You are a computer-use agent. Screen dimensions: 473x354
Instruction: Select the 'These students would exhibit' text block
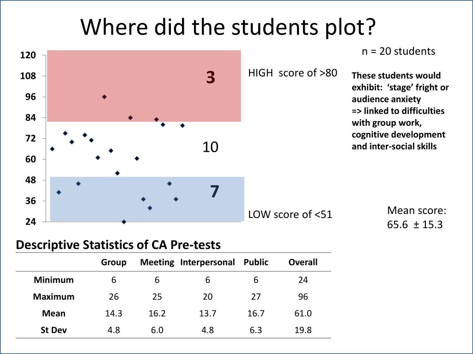[400, 111]
